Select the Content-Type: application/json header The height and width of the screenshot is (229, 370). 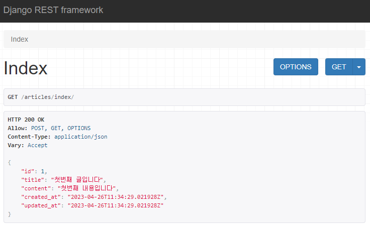57,137
